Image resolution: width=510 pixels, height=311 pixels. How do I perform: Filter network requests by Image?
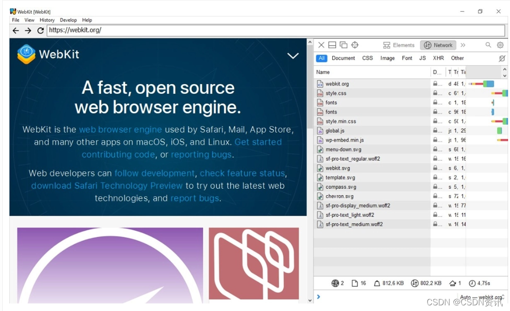387,59
